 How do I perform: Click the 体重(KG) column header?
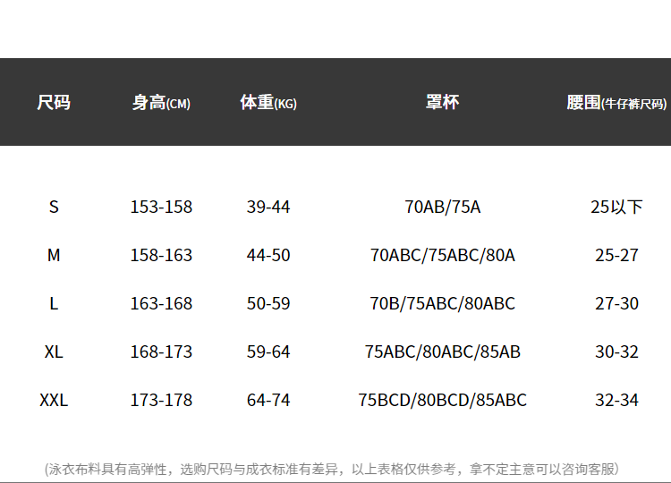pos(268,103)
